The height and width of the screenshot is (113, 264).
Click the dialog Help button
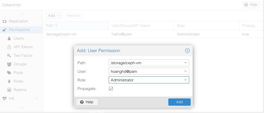coord(87,102)
